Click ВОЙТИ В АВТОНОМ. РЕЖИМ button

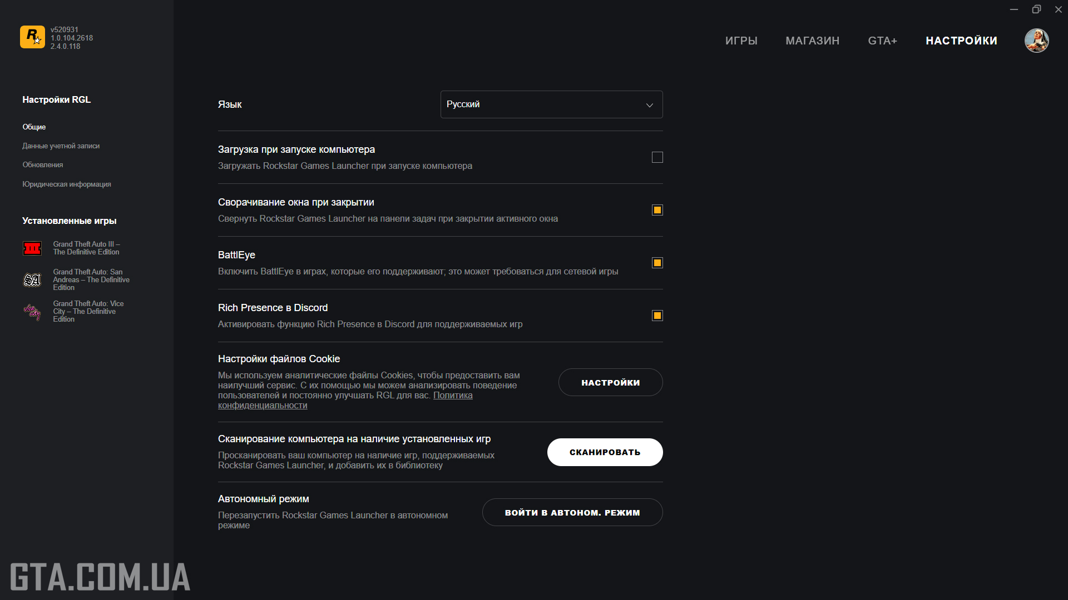click(572, 512)
